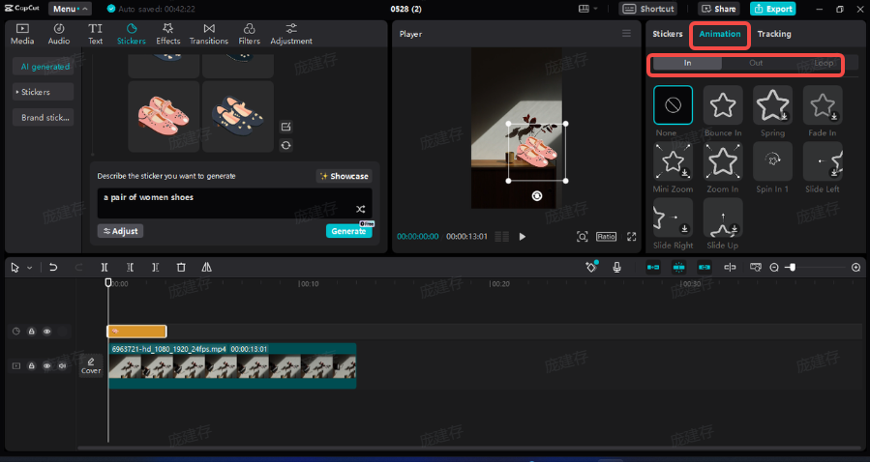
Task: Play the video preview
Action: coord(523,237)
